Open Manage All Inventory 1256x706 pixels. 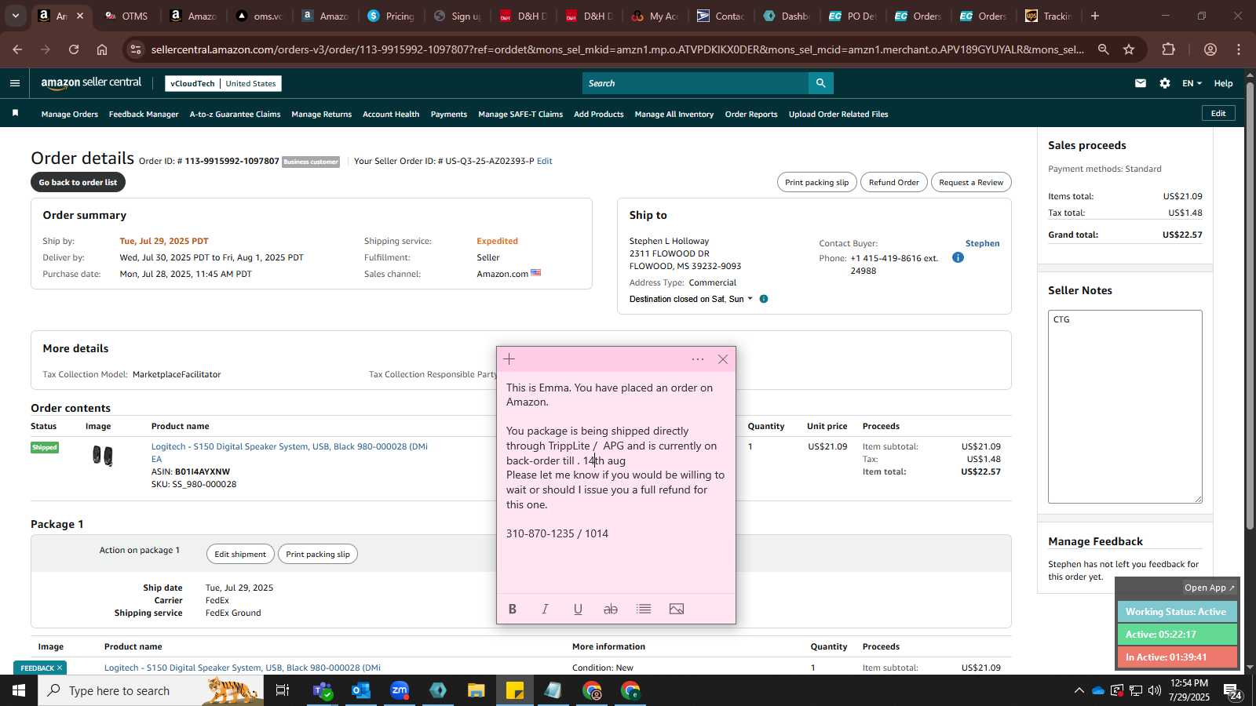point(674,114)
